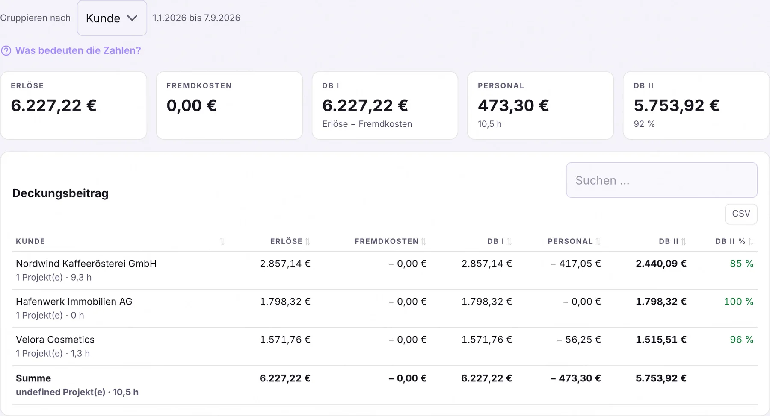Click the ERLÖSE summary card
This screenshot has height=416, width=770.
coord(74,105)
